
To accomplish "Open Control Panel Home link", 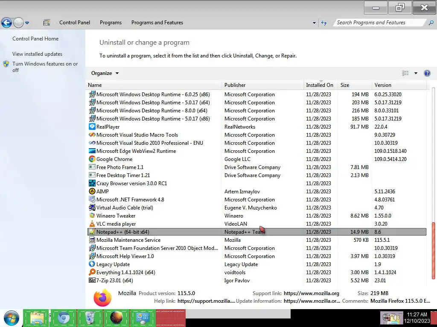I will tap(35, 39).
